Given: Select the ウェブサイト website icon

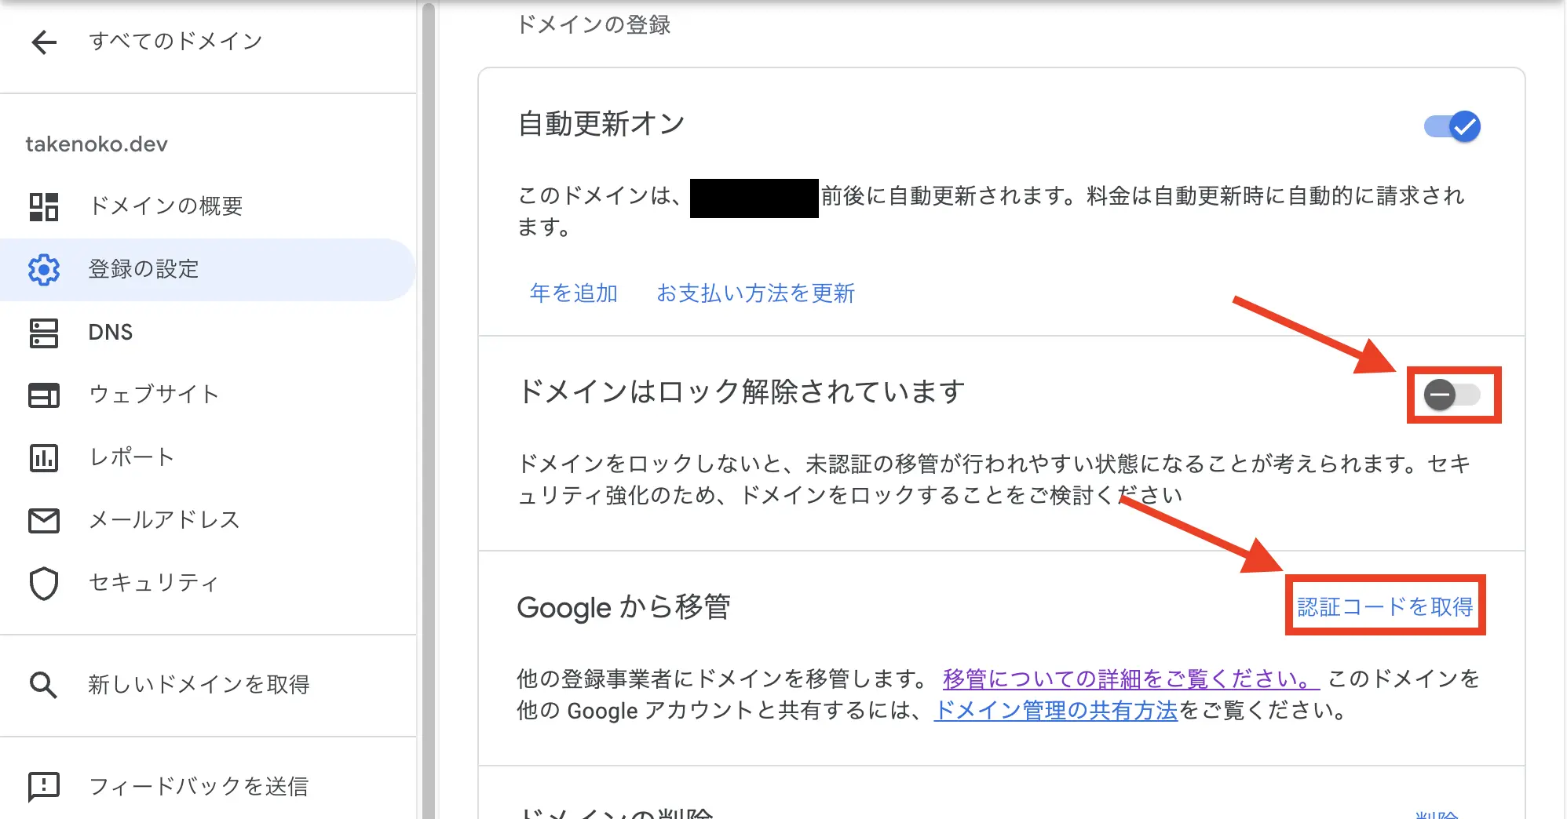Looking at the screenshot, I should point(45,395).
